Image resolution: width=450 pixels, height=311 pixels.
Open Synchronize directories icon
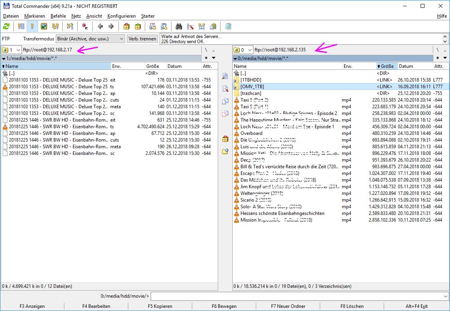coord(202,26)
